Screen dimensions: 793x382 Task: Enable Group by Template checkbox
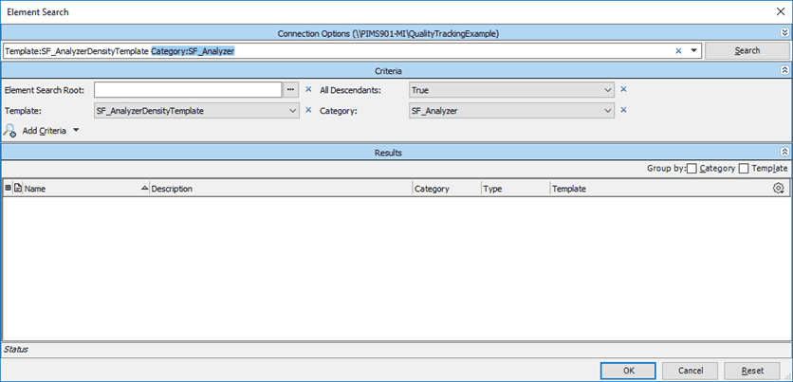point(744,169)
